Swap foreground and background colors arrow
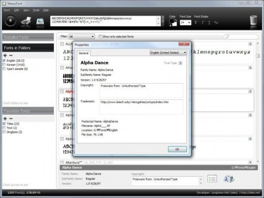 [x=176, y=20]
